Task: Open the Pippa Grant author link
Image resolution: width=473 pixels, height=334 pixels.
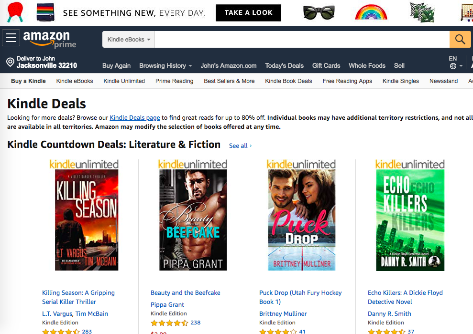Action: [x=167, y=304]
